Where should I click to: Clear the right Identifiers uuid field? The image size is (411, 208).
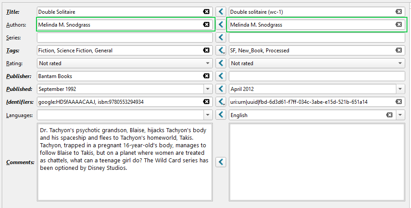399,102
